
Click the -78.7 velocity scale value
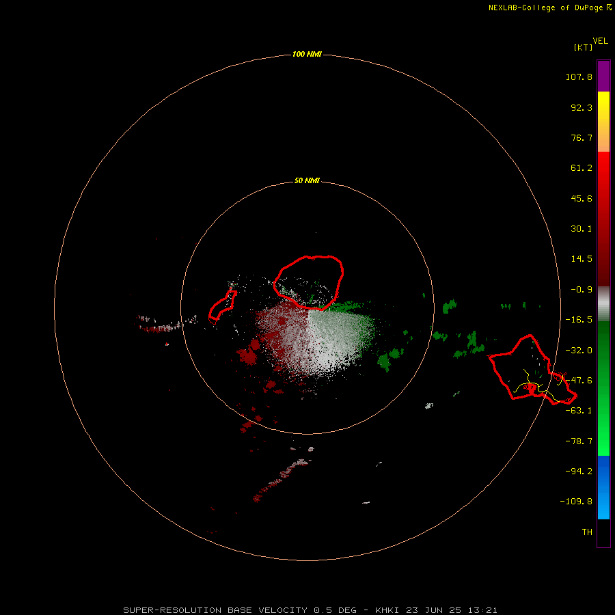click(x=579, y=441)
